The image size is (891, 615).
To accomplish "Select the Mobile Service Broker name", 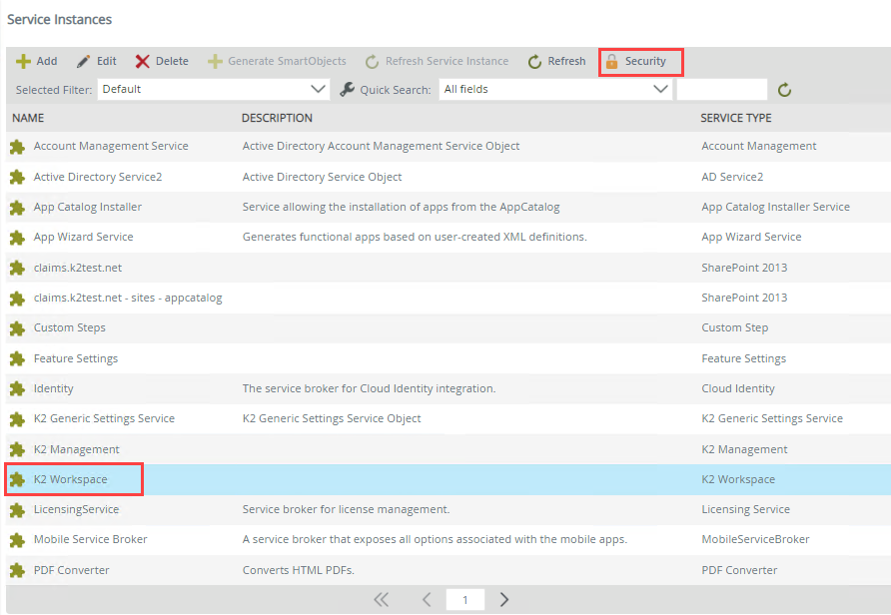I will (90, 539).
